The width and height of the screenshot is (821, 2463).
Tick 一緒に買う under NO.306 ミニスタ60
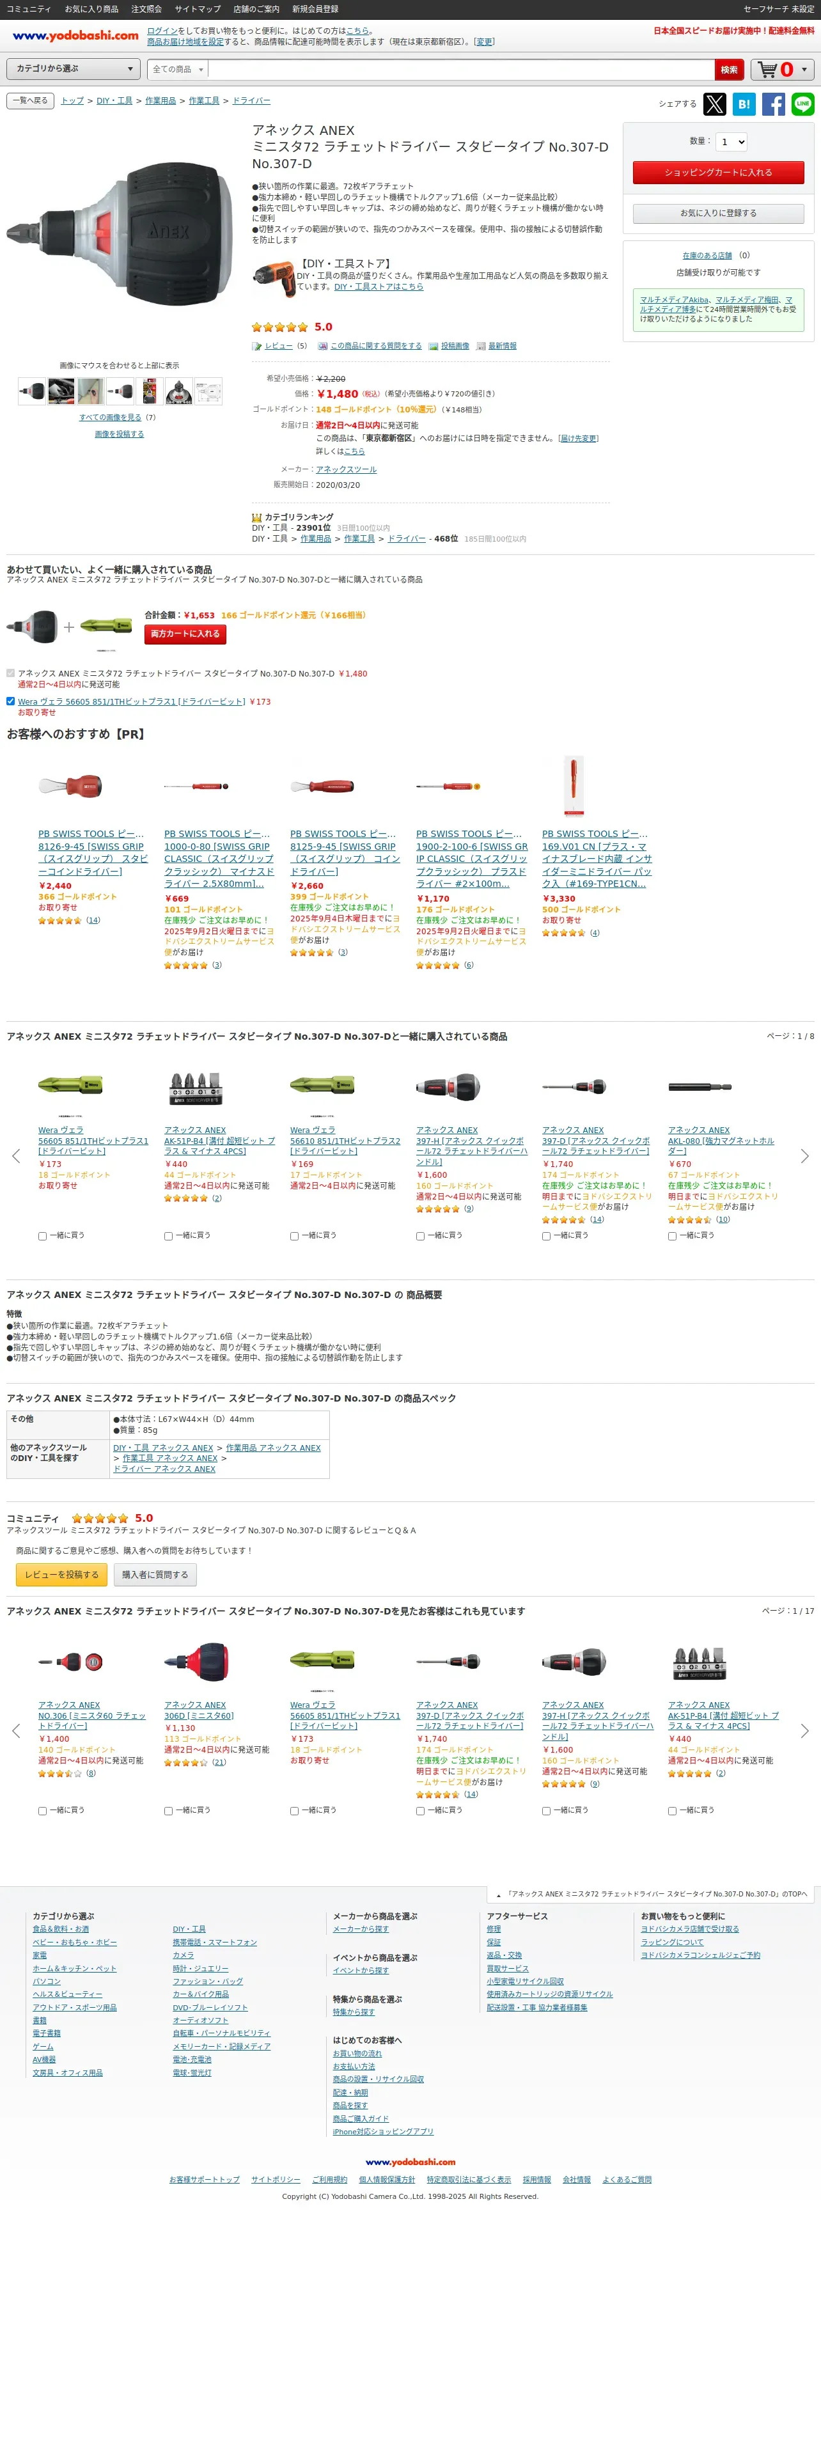42,1810
